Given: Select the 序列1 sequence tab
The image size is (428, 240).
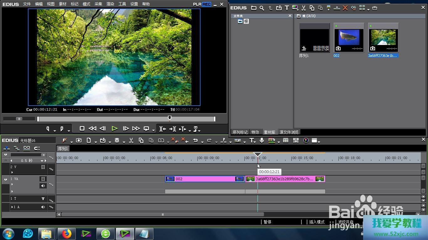Looking at the screenshot, I should pos(63,149).
